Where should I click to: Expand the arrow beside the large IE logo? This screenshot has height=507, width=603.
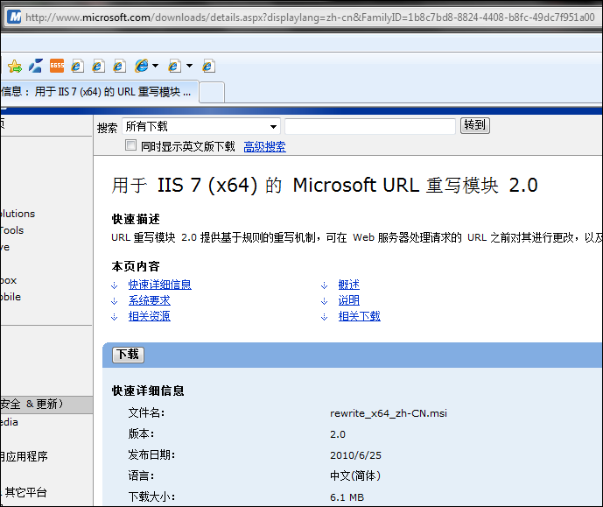pos(156,66)
